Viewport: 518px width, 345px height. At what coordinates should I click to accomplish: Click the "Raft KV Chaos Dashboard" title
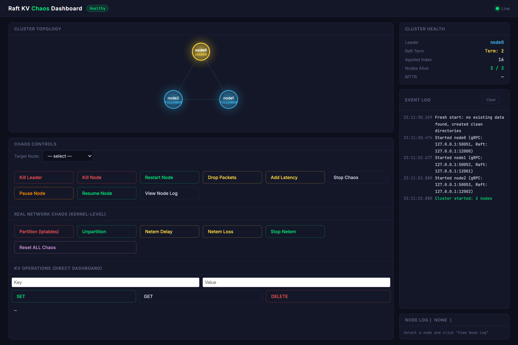(x=45, y=9)
